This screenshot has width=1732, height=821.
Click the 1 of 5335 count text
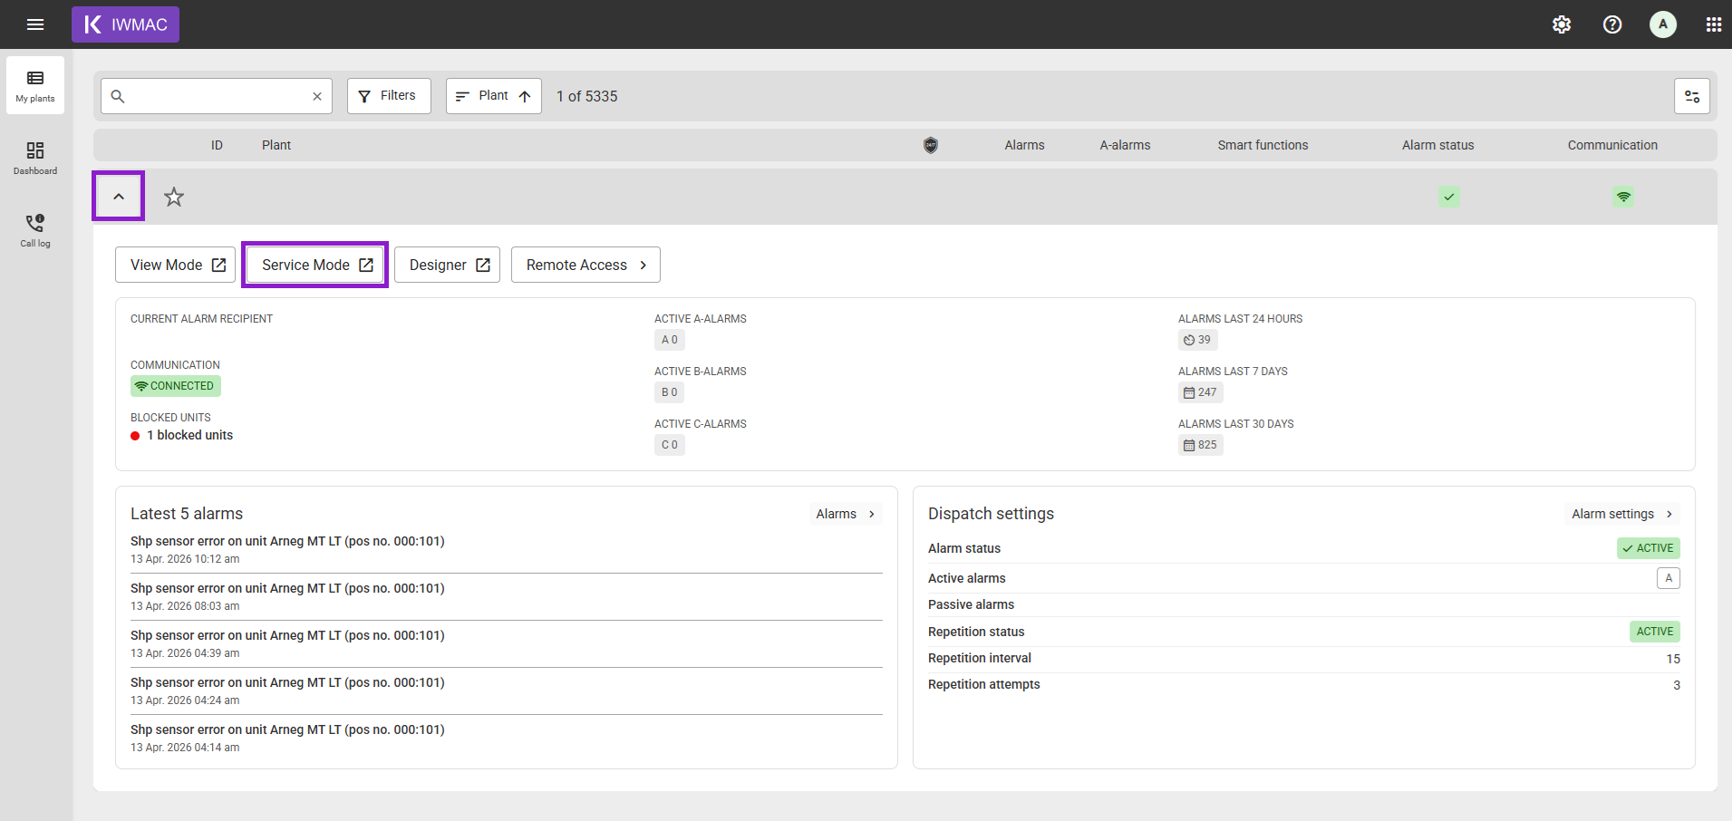pos(586,96)
